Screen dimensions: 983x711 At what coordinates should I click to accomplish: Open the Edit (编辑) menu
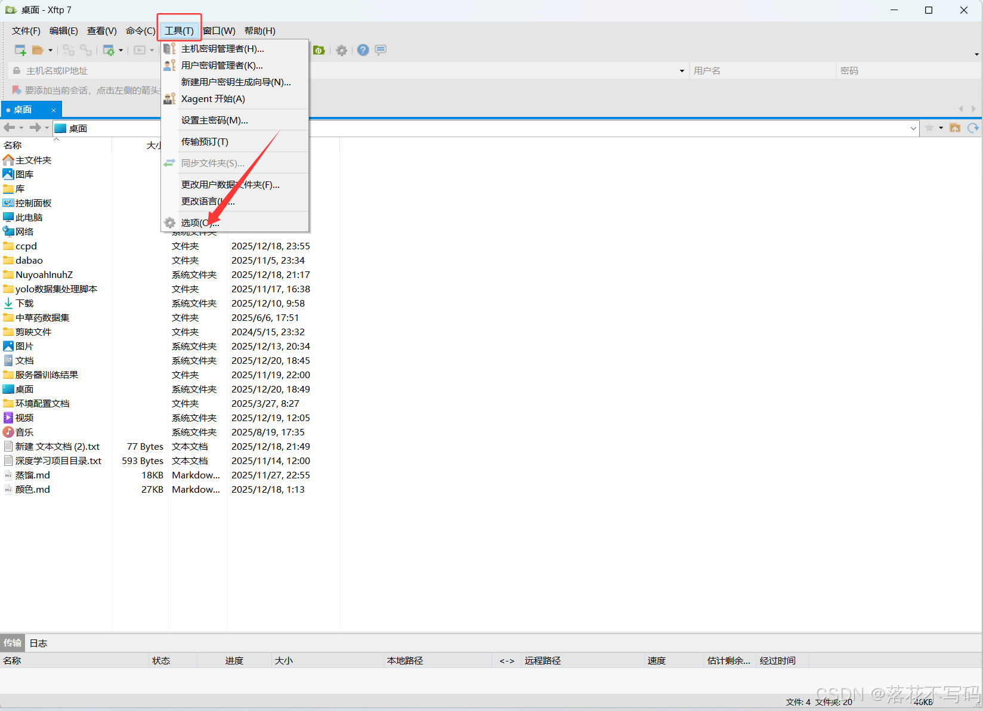click(64, 31)
